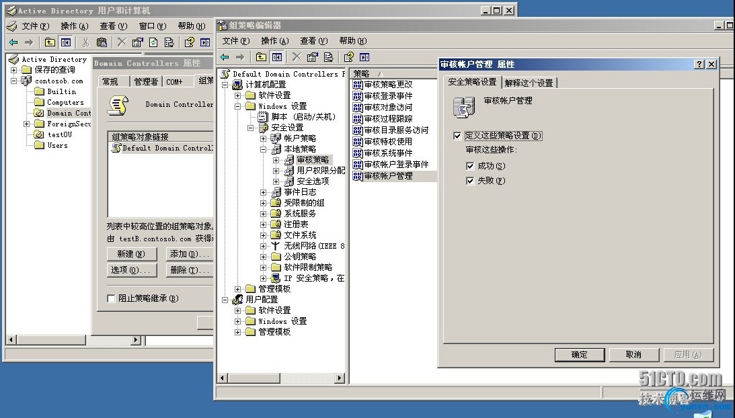Click Group Policy tree horizontal scrollbar right arrow
The image size is (735, 418).
(340, 378)
